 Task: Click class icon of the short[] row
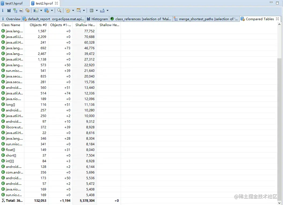(x=3, y=155)
